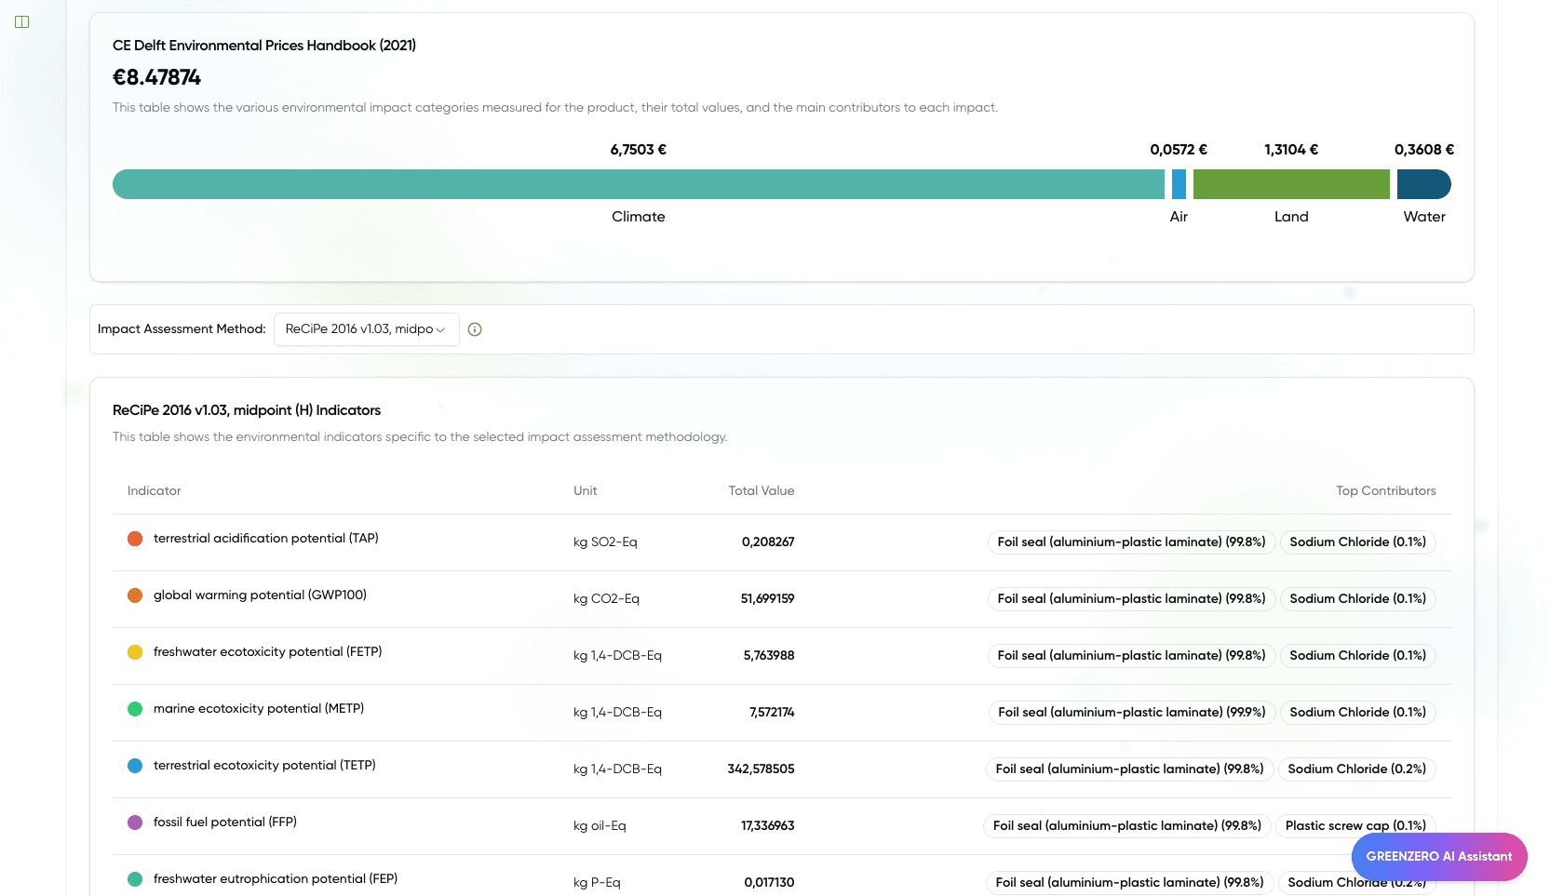Click the Water segment in the cost bar
This screenshot has width=1550, height=896.
pyautogui.click(x=1423, y=183)
